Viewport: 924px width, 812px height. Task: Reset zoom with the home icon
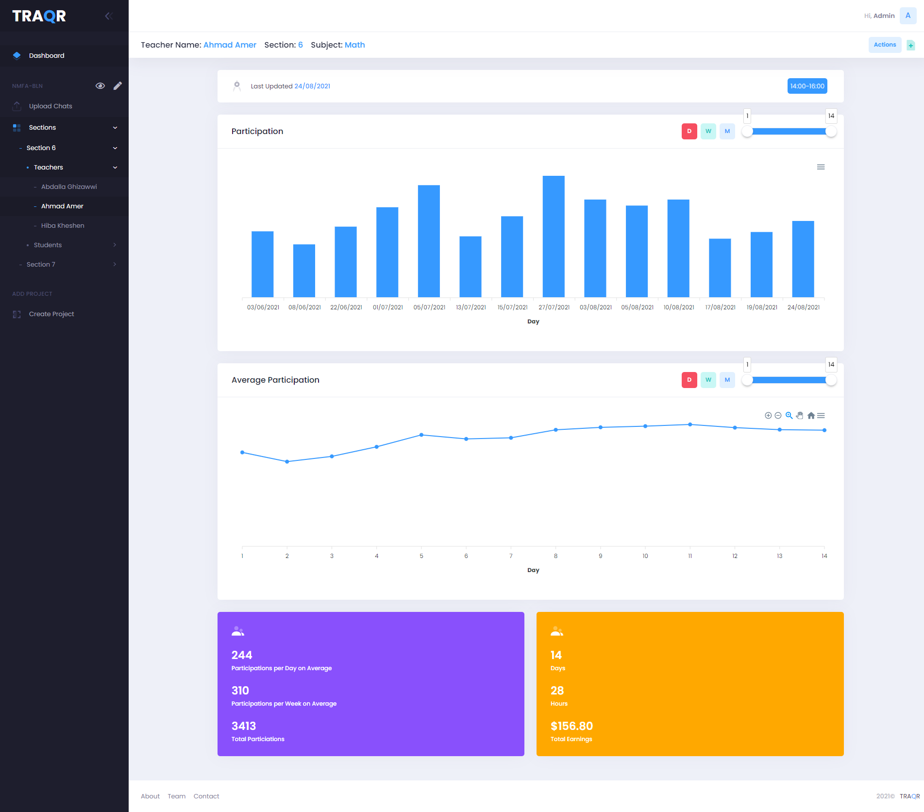pyautogui.click(x=811, y=416)
